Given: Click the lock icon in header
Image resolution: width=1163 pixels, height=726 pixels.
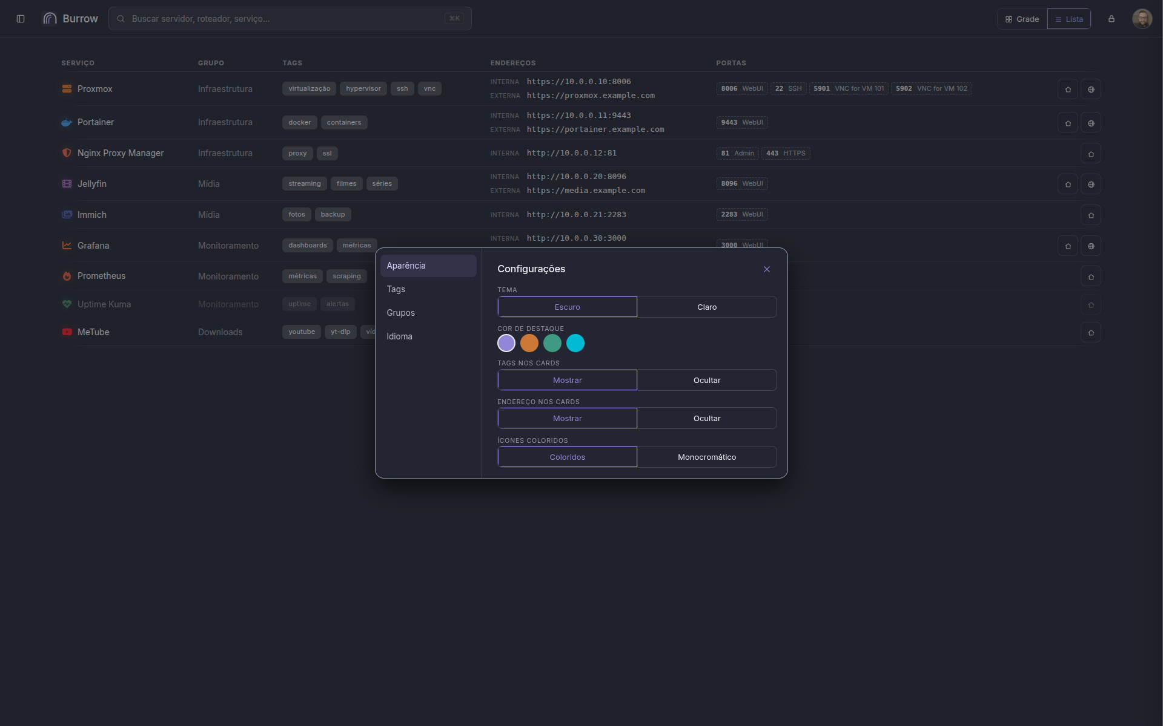Looking at the screenshot, I should click(x=1112, y=19).
